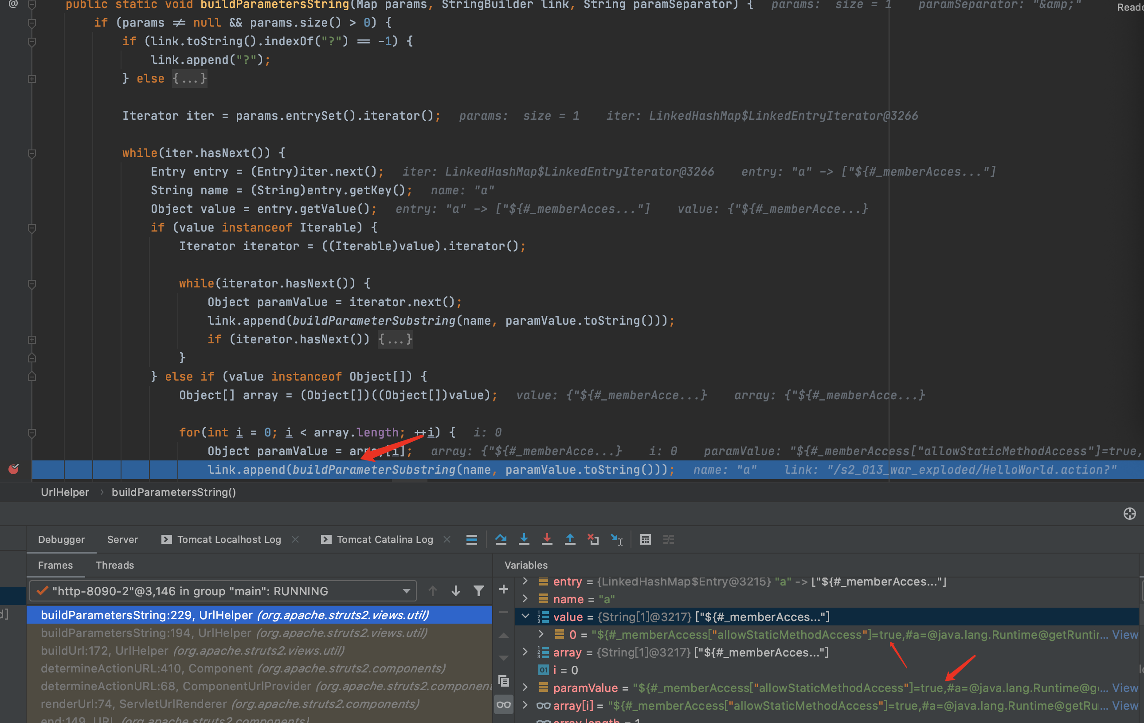The image size is (1144, 723).
Task: Expand the array[i] watch node
Action: click(525, 705)
